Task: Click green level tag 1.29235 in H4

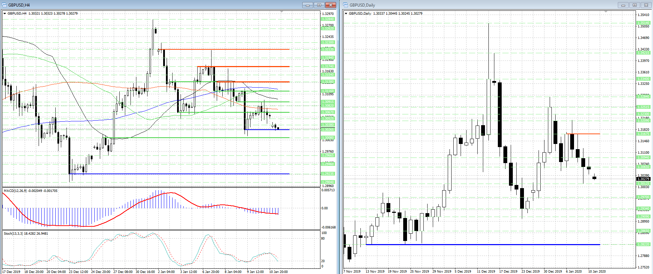Action: click(328, 174)
